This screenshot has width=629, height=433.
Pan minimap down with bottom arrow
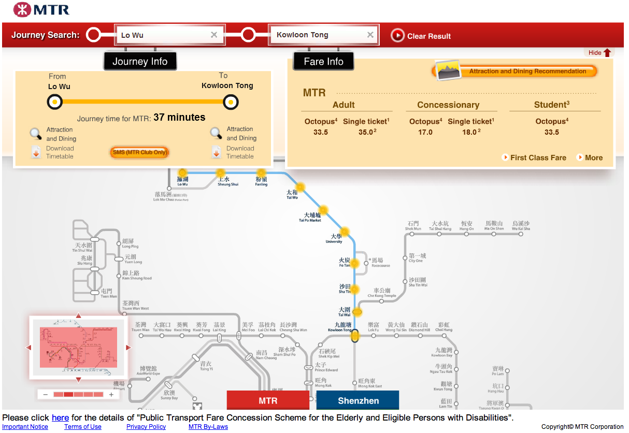[78, 380]
